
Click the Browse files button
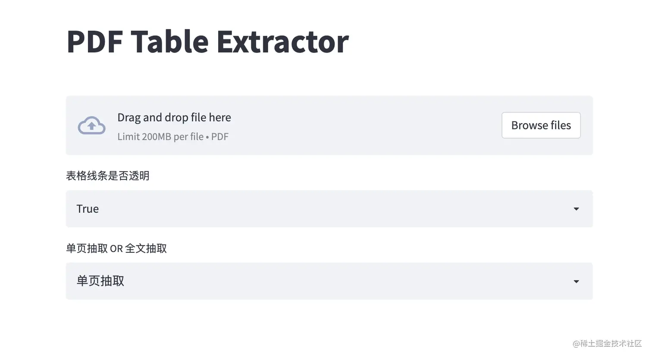541,126
